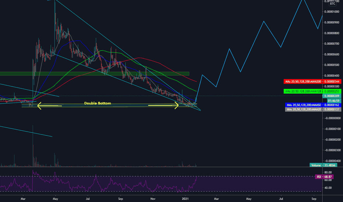Click the MMA200 value 0.00000344
The width and height of the screenshot is (343, 202).
click(332, 82)
